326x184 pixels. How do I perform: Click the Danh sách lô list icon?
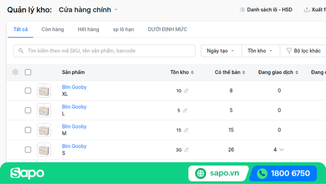tap(242, 10)
